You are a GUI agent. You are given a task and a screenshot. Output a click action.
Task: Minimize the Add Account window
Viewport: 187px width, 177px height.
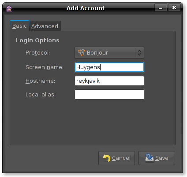161,7
